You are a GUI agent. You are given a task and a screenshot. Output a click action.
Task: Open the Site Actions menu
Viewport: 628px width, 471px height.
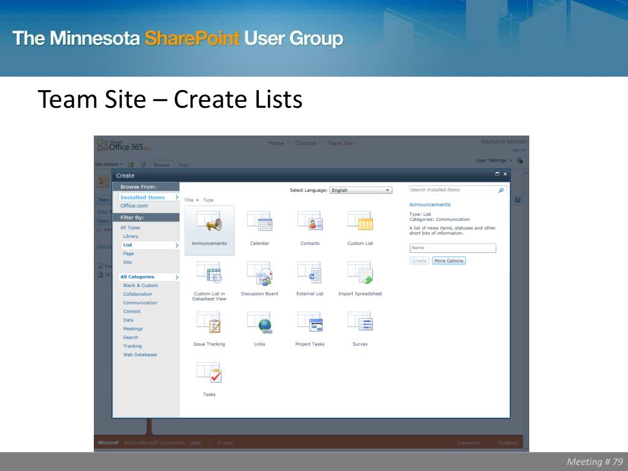coord(109,164)
